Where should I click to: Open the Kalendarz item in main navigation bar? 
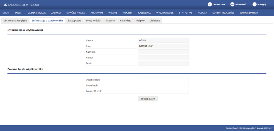pos(144,13)
